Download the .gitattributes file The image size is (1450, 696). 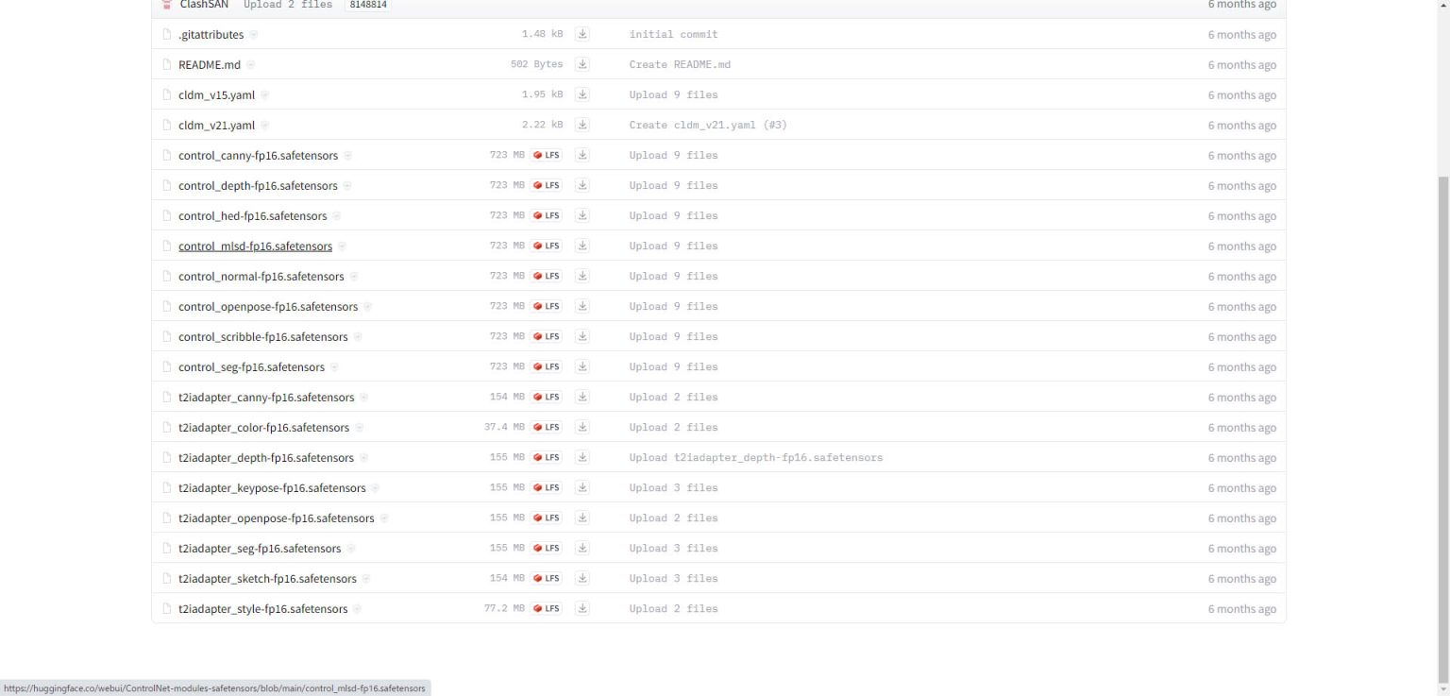click(x=582, y=34)
